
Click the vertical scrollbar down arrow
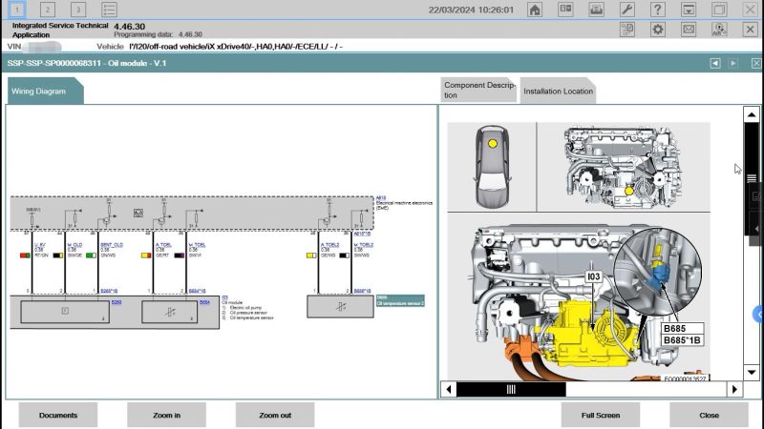752,372
